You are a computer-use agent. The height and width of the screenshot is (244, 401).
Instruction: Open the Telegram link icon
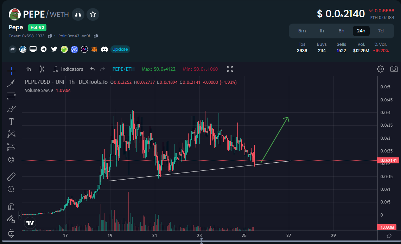(44, 49)
